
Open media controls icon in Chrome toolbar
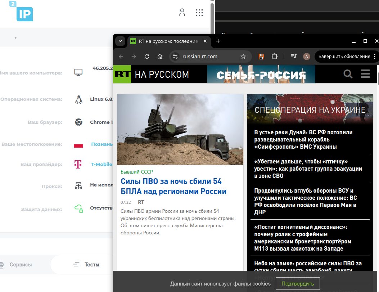click(294, 57)
